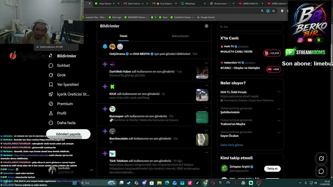Screen dimensions: 333x187
Task: Click the taskbar clock showing 21:16
Action: point(325,183)
